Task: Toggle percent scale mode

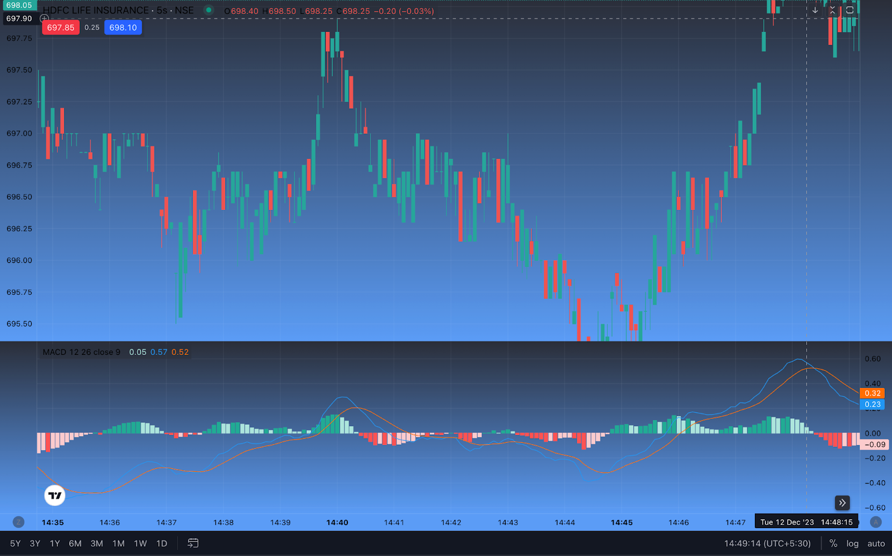Action: (833, 543)
